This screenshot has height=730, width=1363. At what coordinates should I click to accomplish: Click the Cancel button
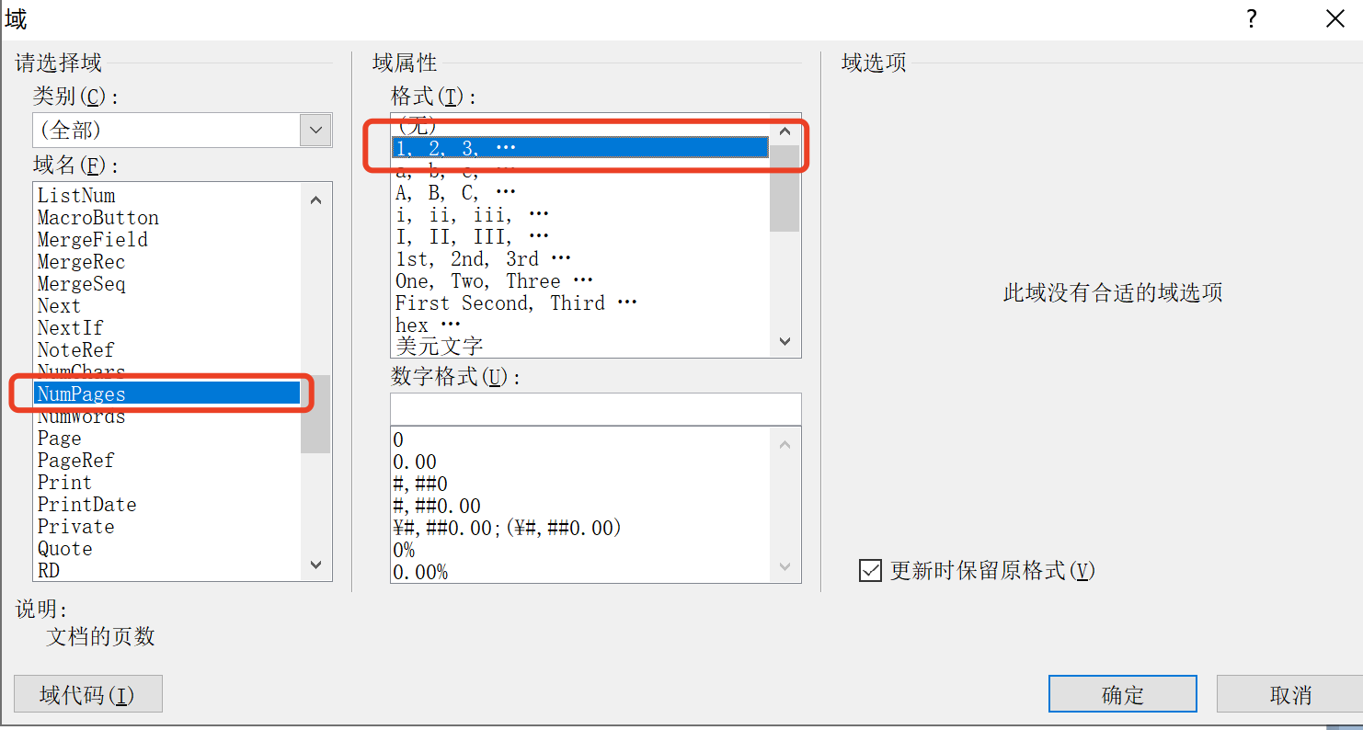coord(1289,694)
